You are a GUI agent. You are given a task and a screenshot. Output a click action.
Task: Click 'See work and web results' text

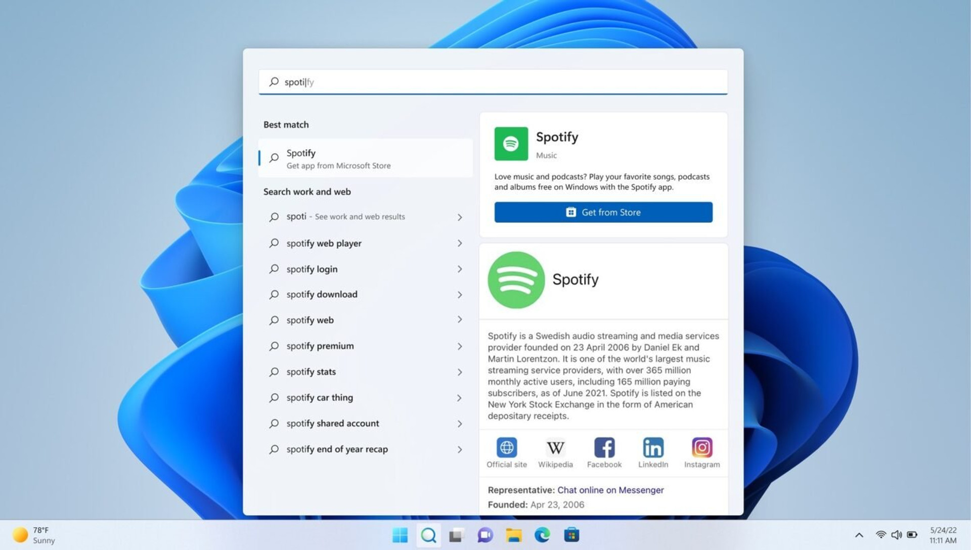[x=360, y=216]
